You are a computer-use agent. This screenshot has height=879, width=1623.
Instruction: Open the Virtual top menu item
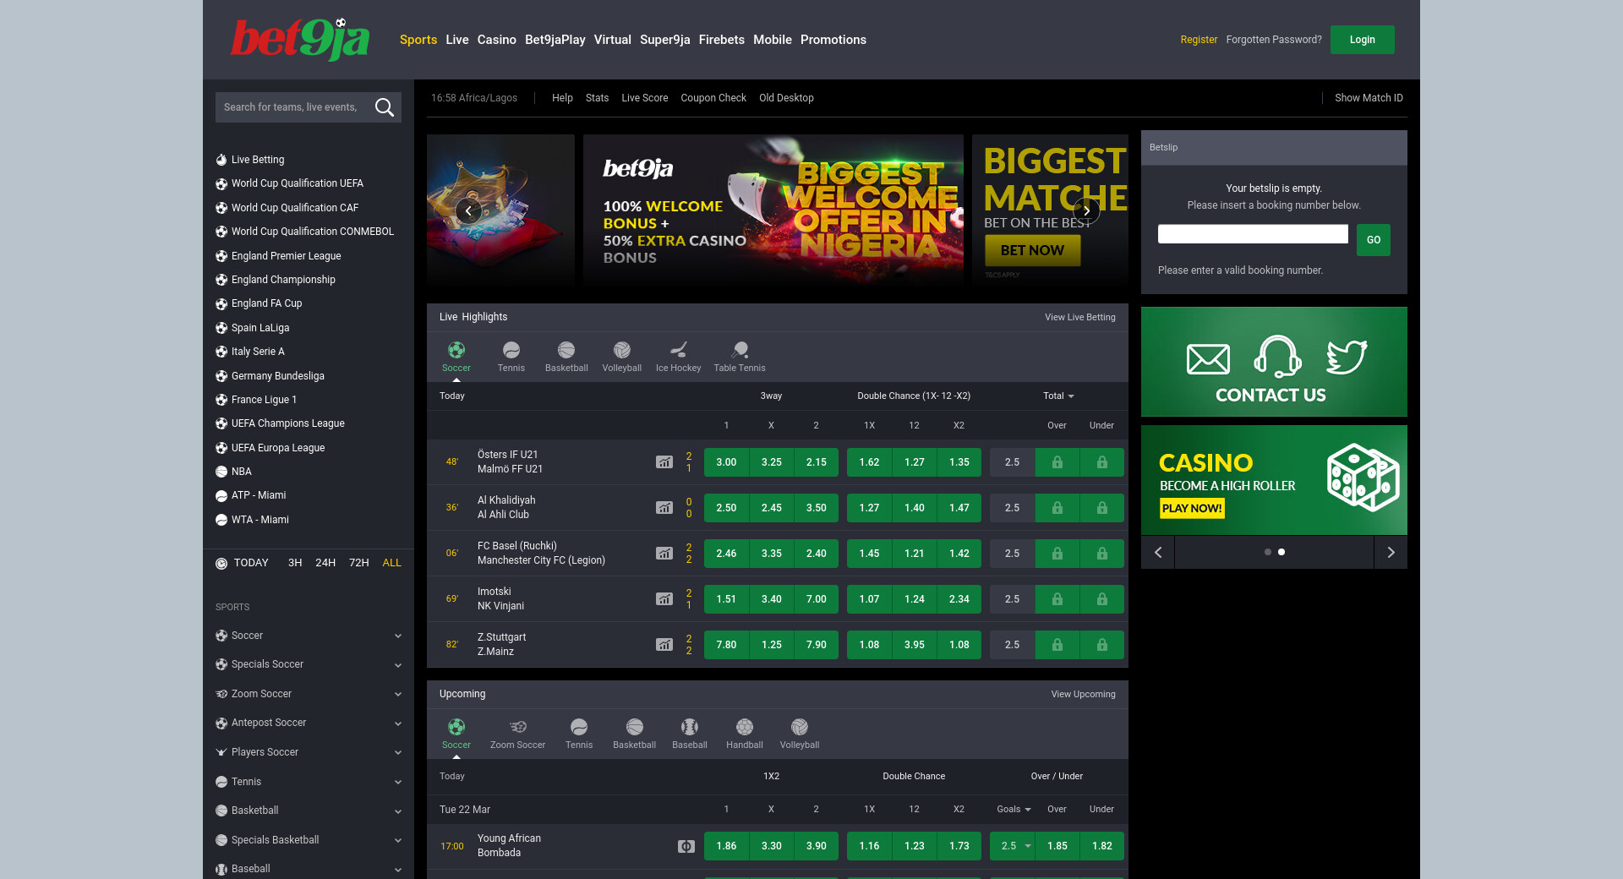coord(612,40)
